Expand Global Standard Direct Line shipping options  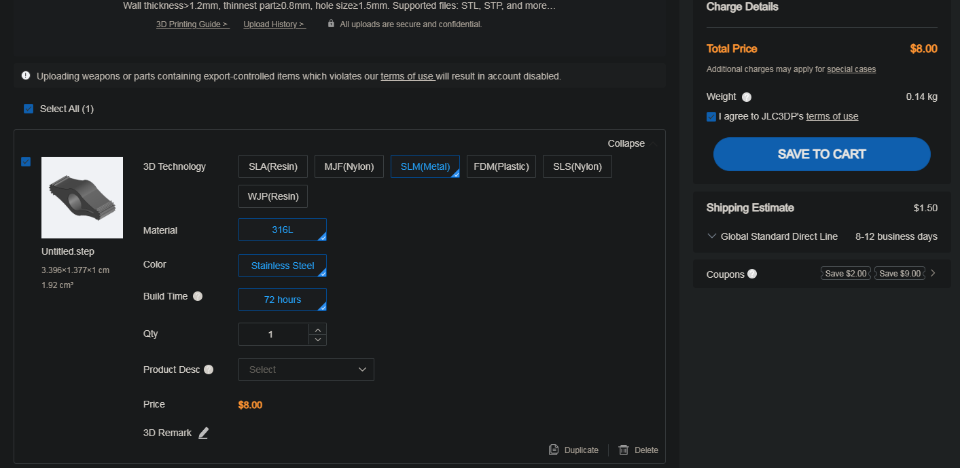pyautogui.click(x=712, y=236)
